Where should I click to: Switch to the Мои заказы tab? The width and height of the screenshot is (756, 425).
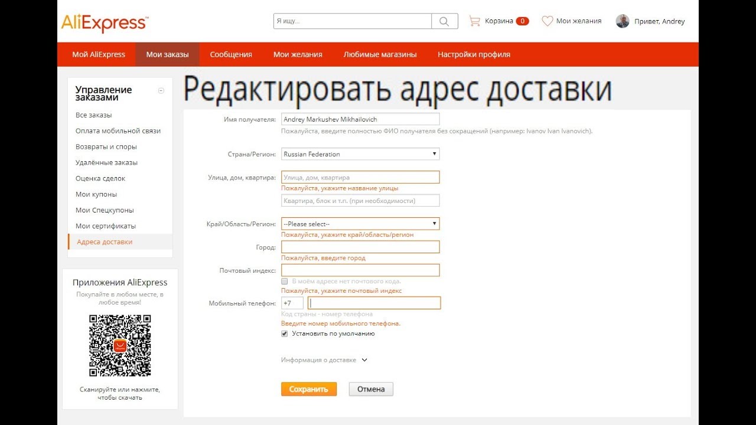point(168,54)
